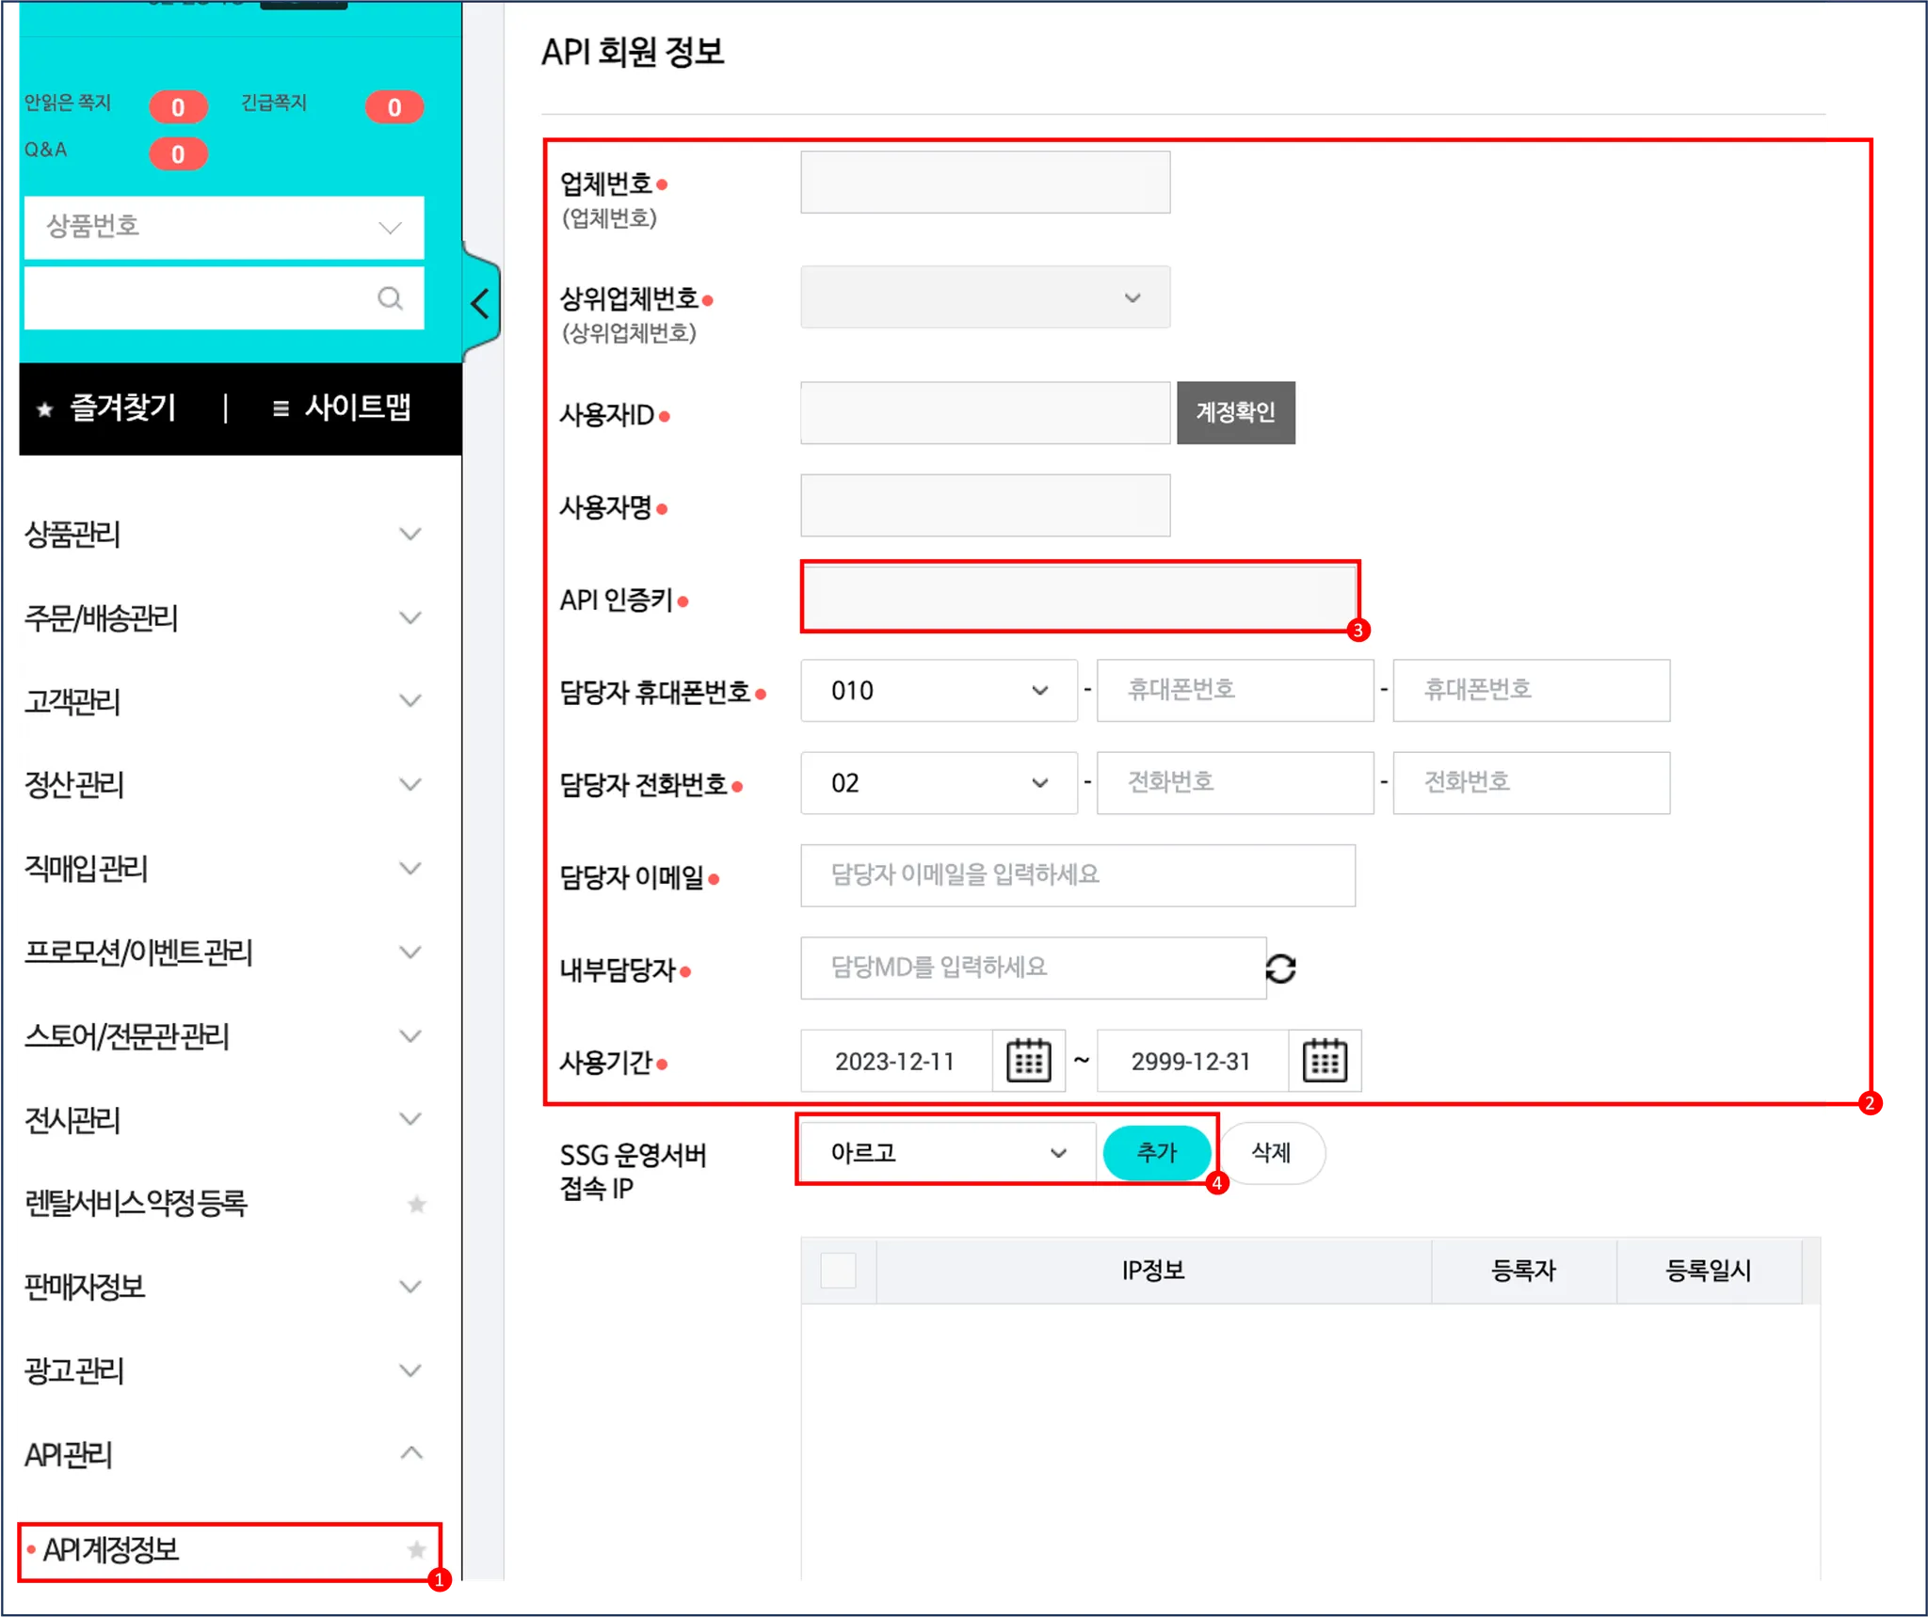1928x1617 pixels.
Task: Click the refresh icon next to 내부담당자
Action: coord(1280,969)
